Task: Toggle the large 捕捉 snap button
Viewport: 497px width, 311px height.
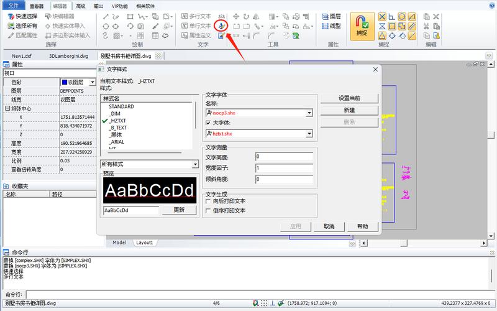Action: [362, 27]
